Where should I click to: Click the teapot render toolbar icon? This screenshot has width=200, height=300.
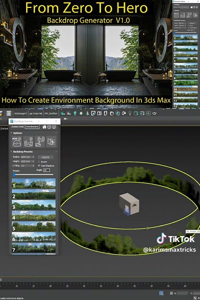[x=154, y=113]
